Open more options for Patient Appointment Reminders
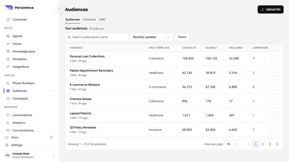The image size is (289, 162). click(275, 73)
